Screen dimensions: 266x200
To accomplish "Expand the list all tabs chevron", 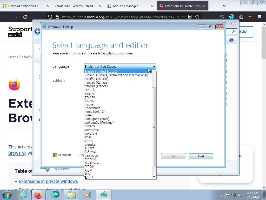I will [224, 6].
